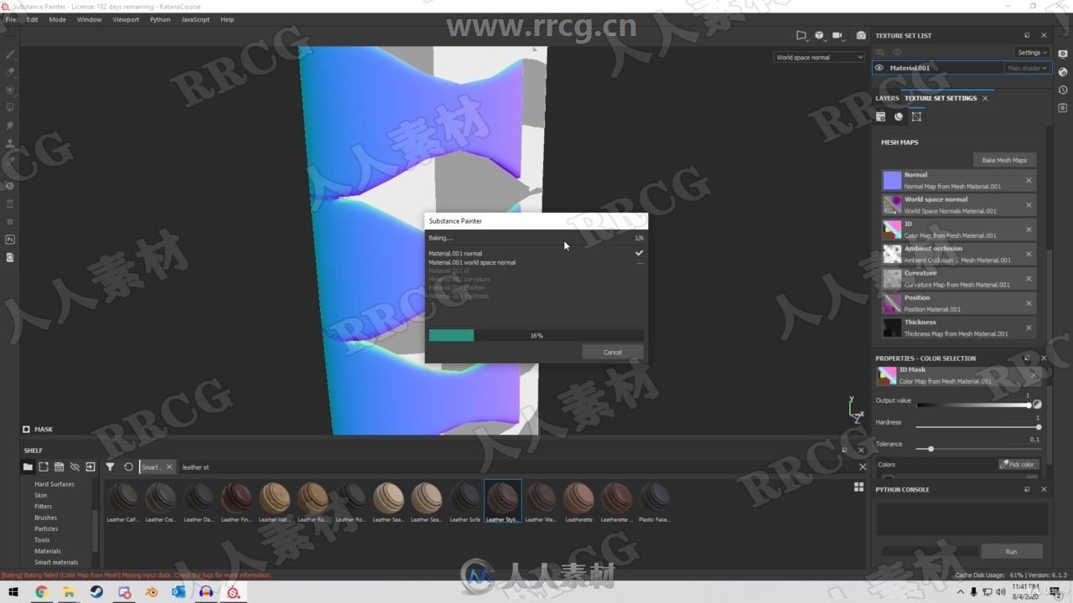The image size is (1073, 603).
Task: Select the Projection tool in left toolbar
Action: 10,90
